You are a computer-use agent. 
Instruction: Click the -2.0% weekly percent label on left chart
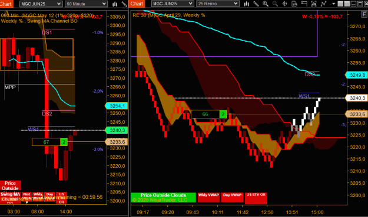point(98,91)
